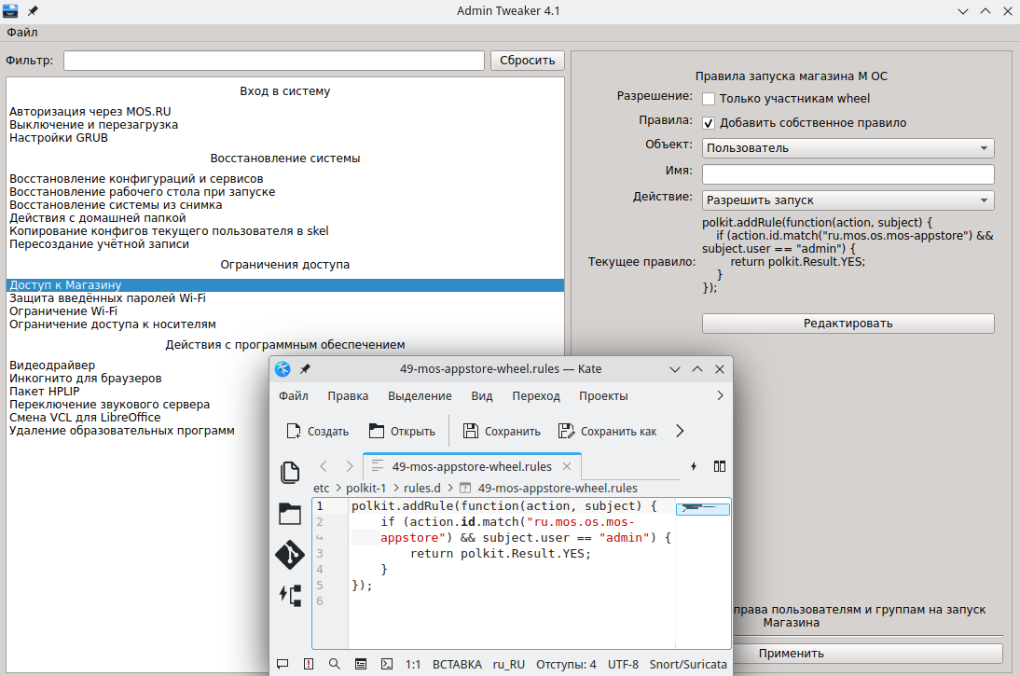This screenshot has width=1020, height=676.
Task: Open the Действие dropdown "Разрешить запуск"
Action: (848, 200)
